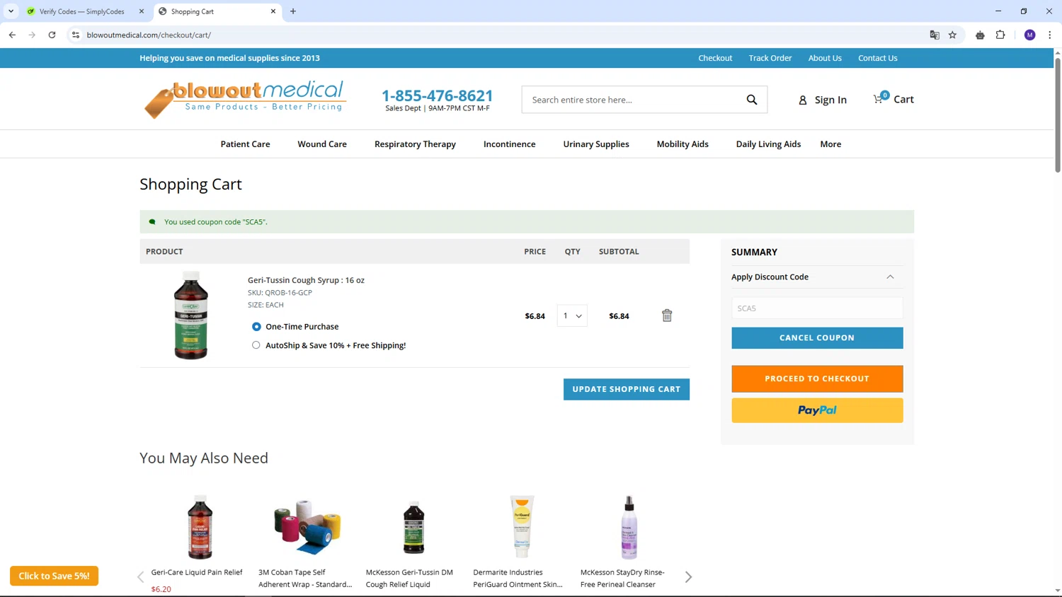Reload the page
1062x597 pixels.
click(52, 35)
